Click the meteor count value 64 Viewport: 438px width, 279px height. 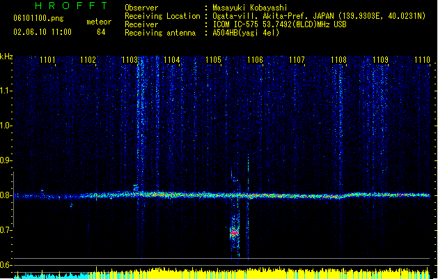tap(101, 32)
